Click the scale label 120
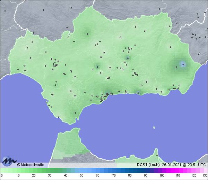 (194, 175)
